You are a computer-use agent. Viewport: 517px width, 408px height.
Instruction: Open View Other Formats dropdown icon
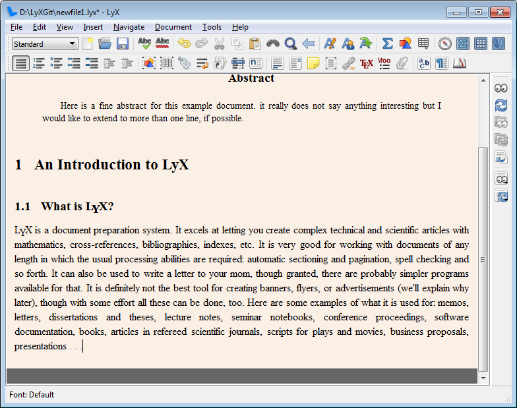[x=501, y=178]
